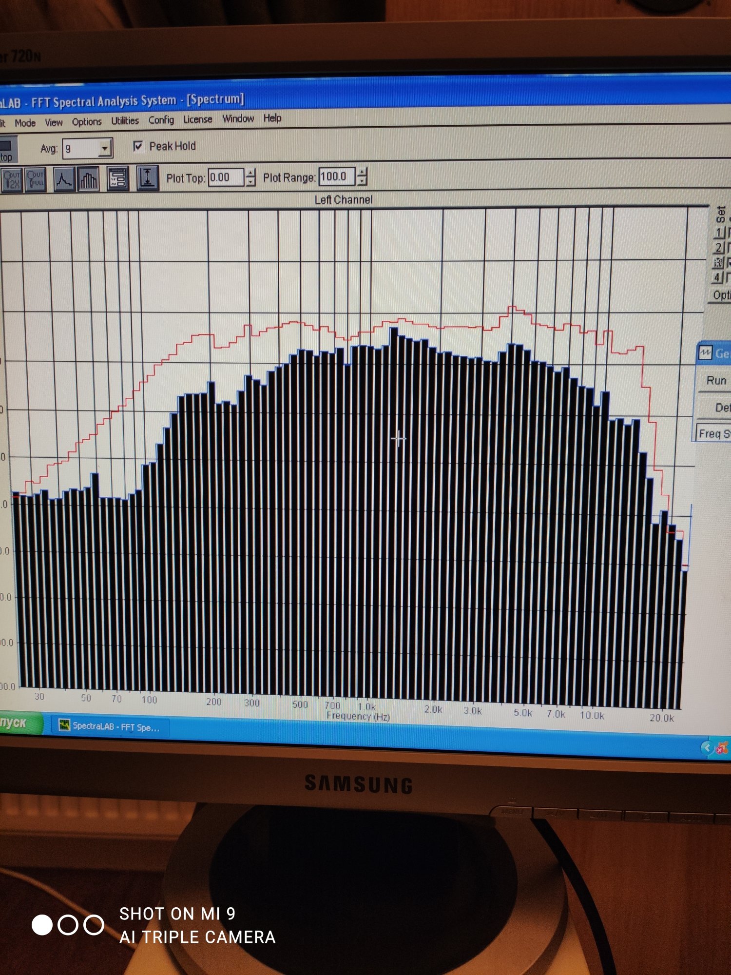Viewport: 731px width, 975px height.
Task: Click the 'Frequency (Hz)' axis label
Action: coord(358,716)
